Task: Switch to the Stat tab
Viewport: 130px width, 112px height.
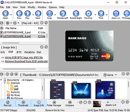Action: [39, 52]
